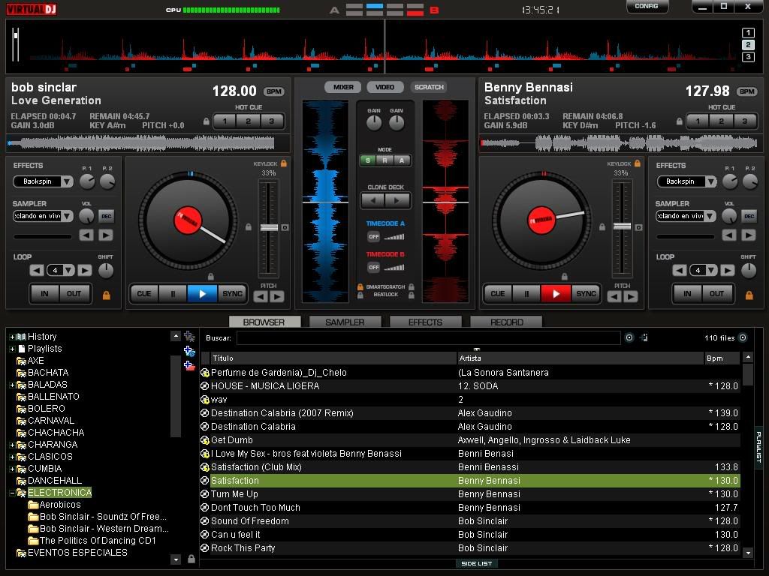769x576 pixels.
Task: Show the BROWSER tab
Action: pos(264,322)
